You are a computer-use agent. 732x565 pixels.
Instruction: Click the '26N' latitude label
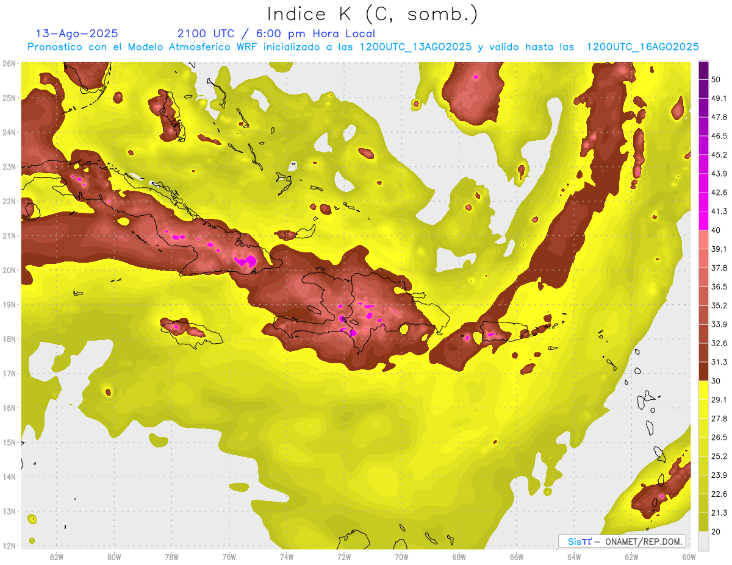pos(9,63)
